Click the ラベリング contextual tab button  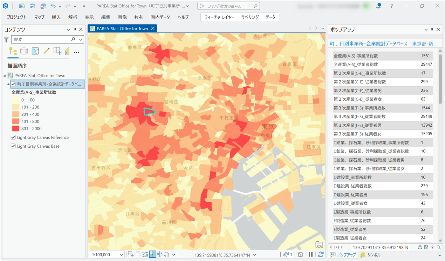click(250, 17)
